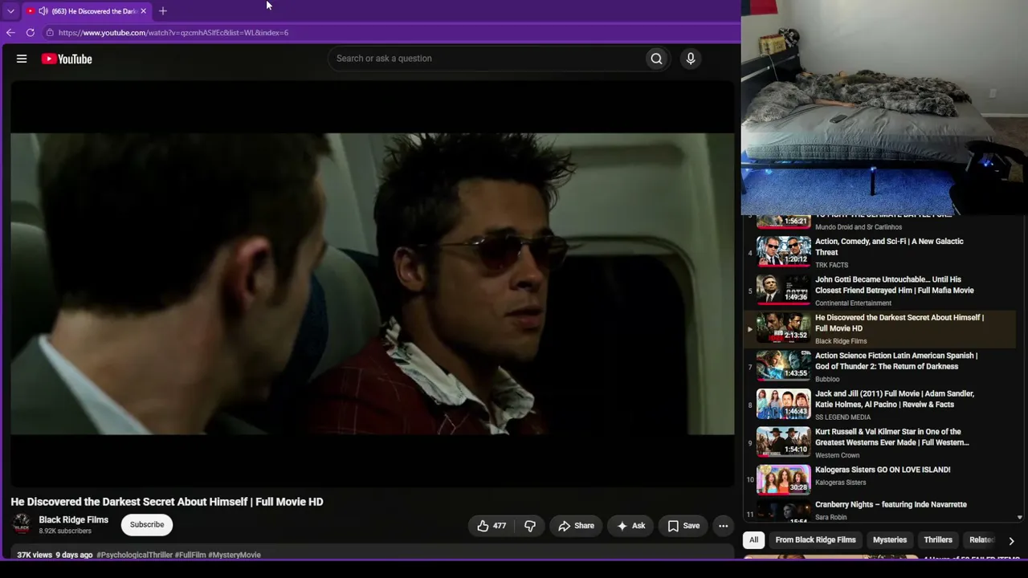Open a new browser tab

click(163, 11)
